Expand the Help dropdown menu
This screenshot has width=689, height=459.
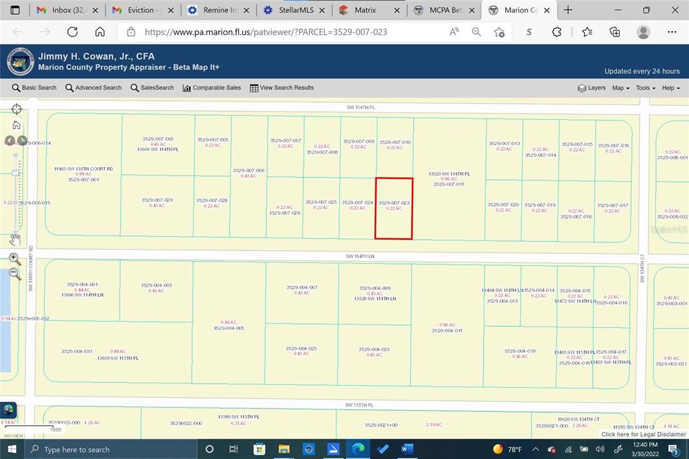(671, 88)
